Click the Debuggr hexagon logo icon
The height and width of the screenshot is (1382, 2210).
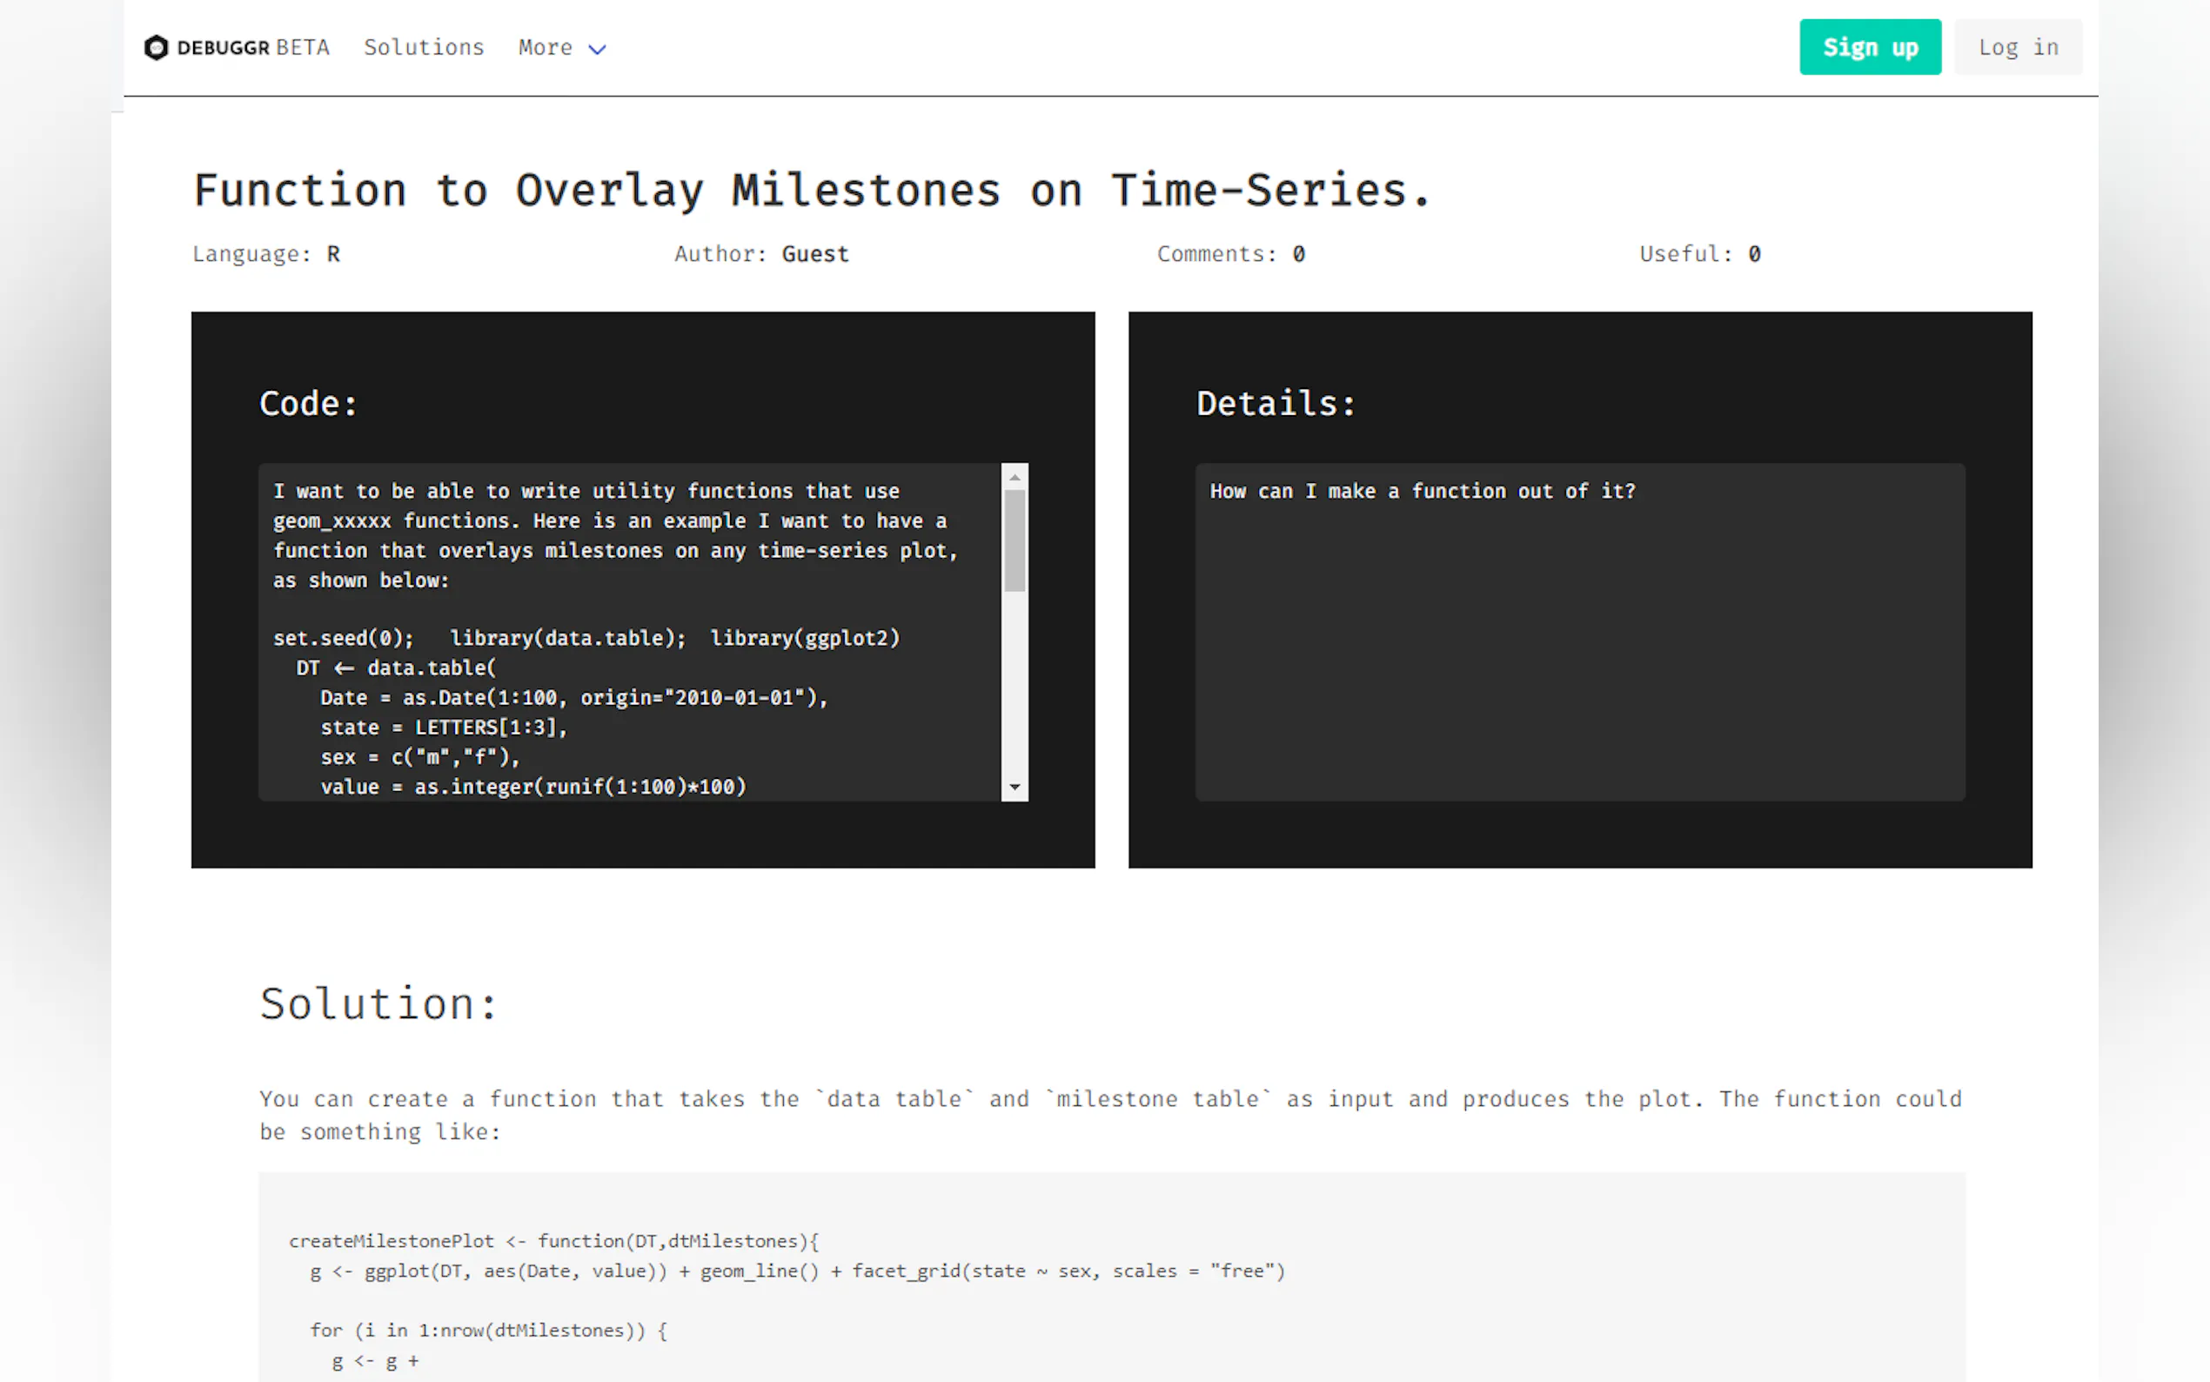coord(157,48)
